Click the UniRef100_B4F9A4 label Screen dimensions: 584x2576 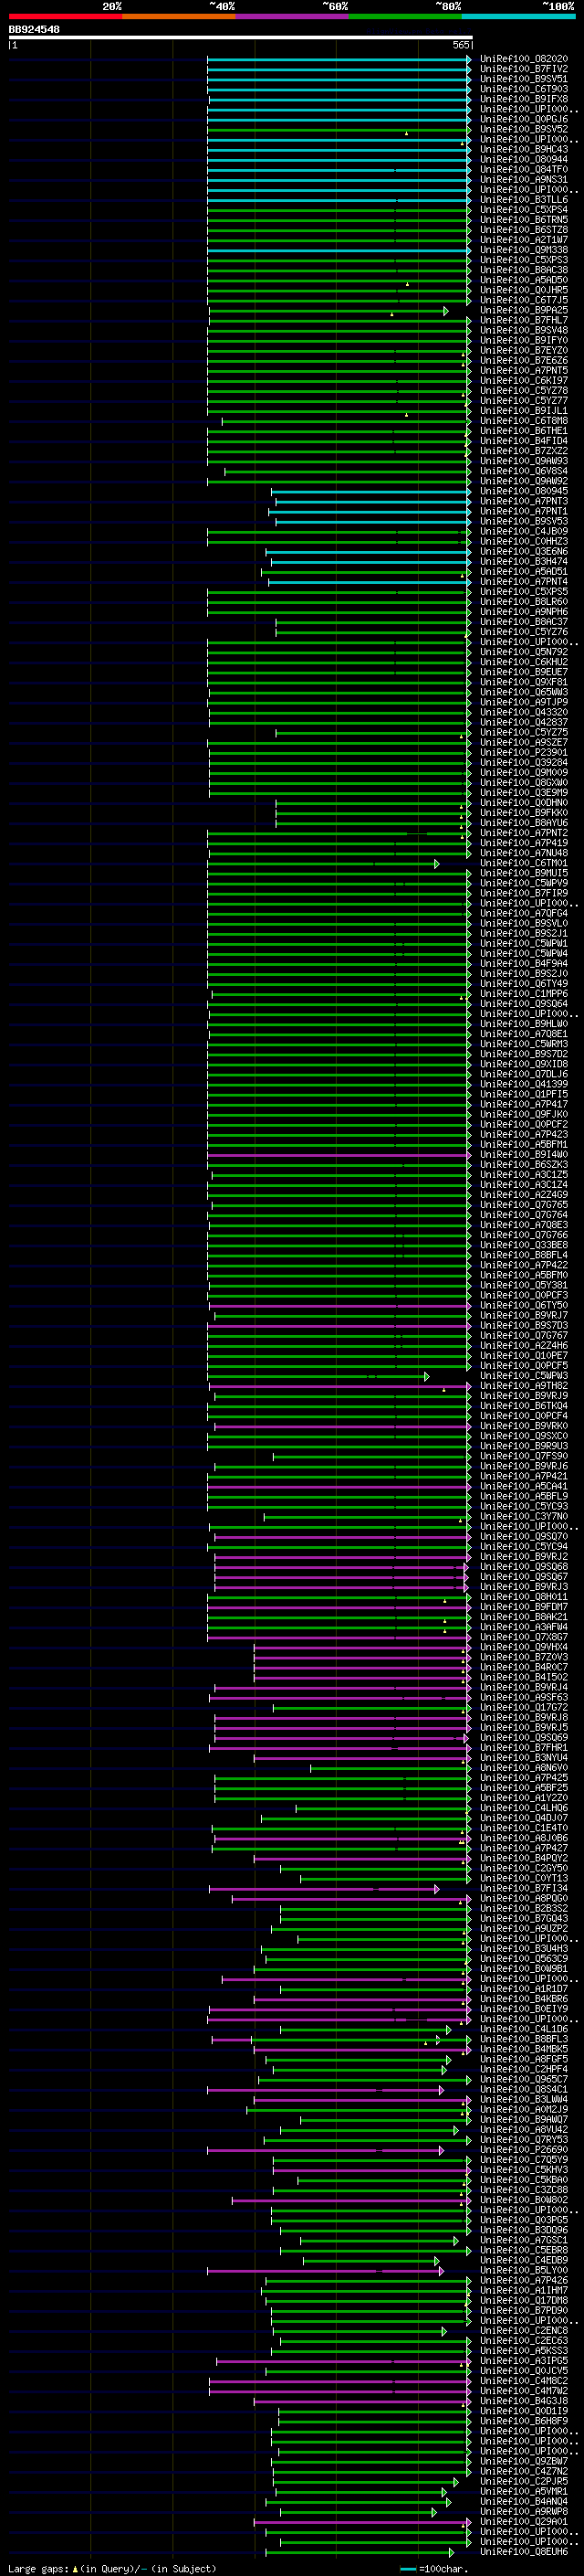(x=524, y=964)
